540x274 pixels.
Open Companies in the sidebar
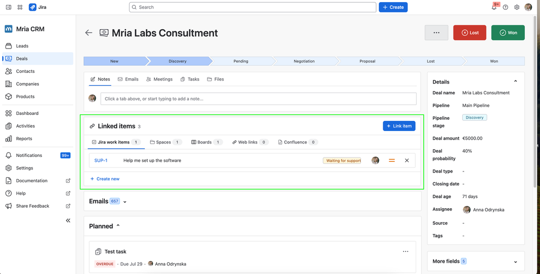[38, 84]
